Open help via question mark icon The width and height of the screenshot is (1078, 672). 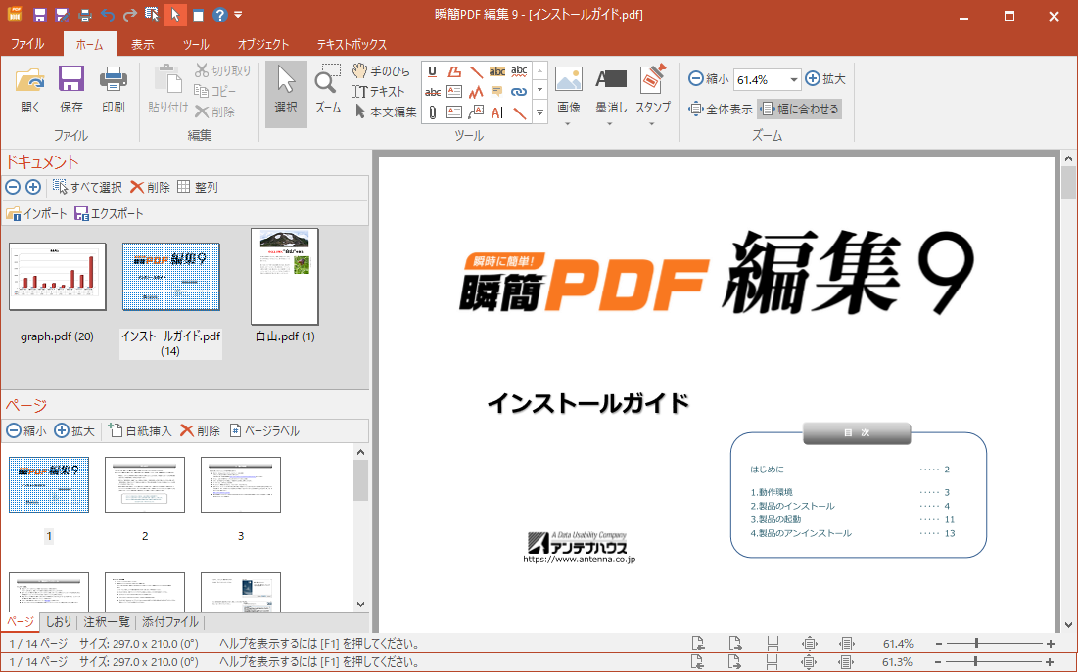[x=219, y=15]
